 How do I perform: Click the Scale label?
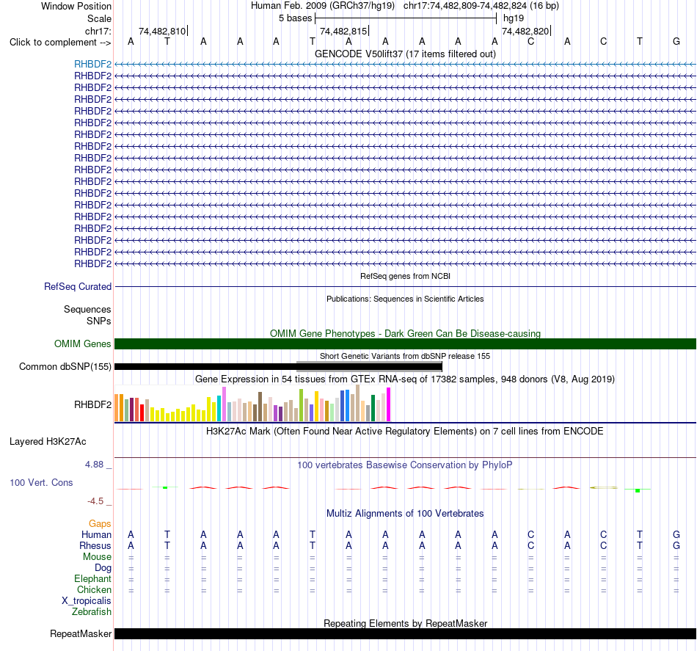[x=99, y=18]
